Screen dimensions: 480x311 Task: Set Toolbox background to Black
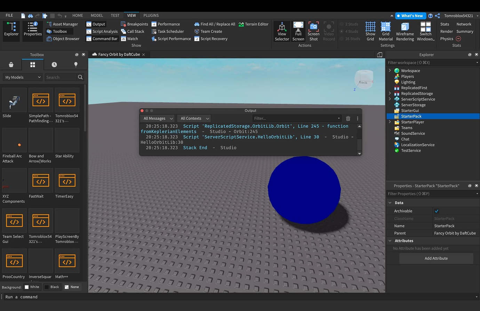52,287
